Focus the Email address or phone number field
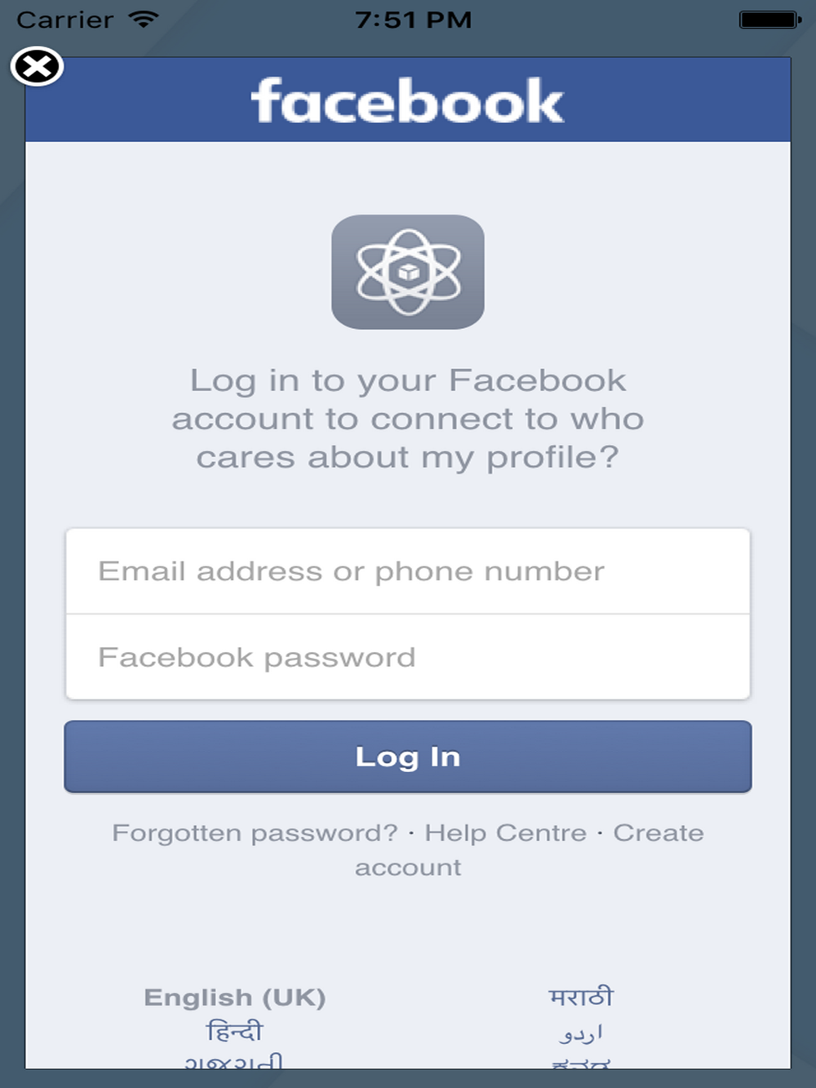 (408, 571)
